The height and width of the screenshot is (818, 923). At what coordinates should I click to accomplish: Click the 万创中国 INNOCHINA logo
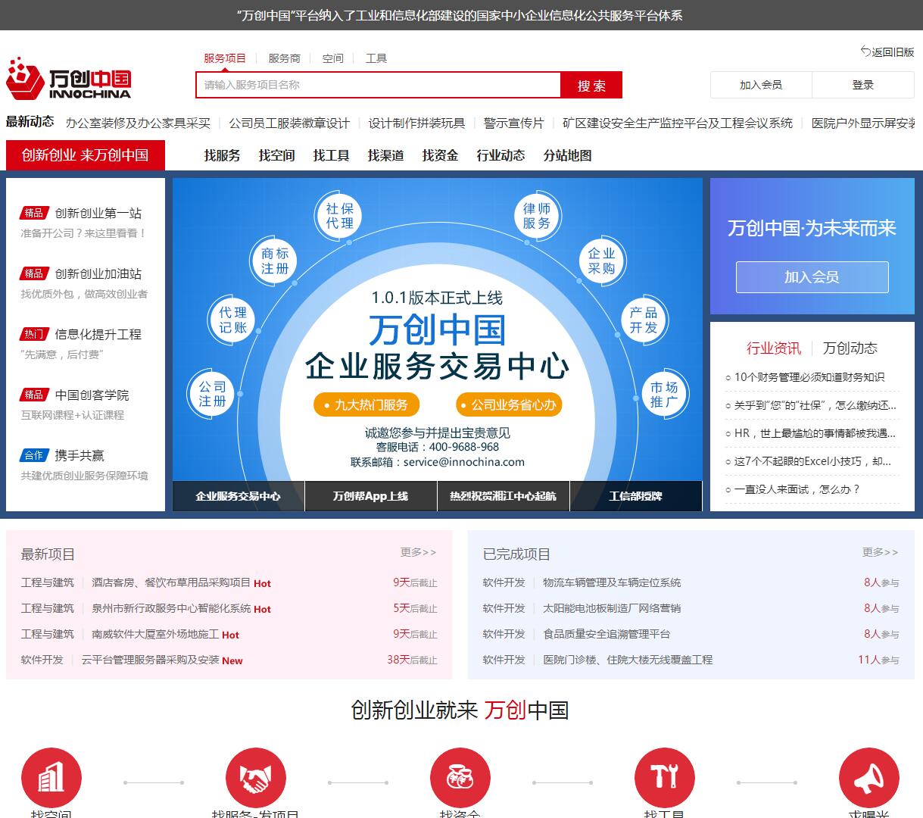pyautogui.click(x=68, y=79)
